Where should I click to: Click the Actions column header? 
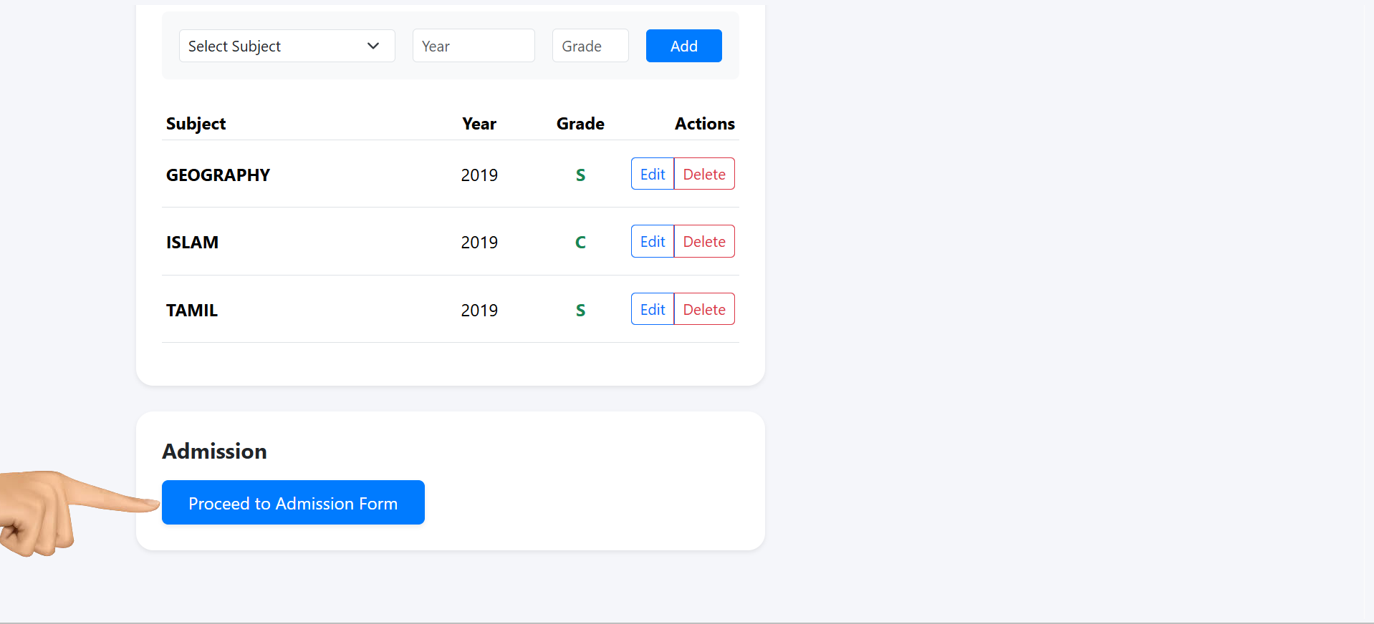704,124
